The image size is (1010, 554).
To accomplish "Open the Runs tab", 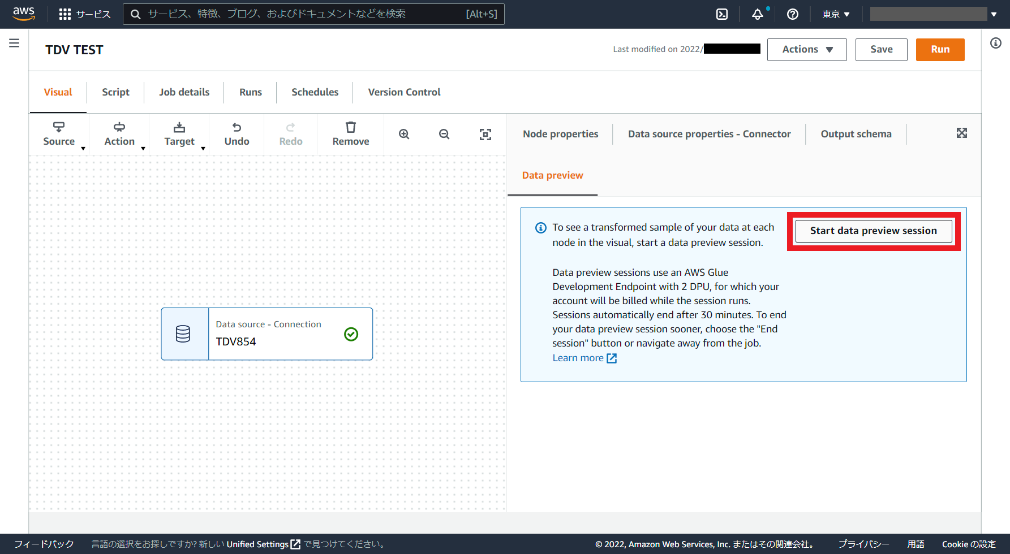I will (251, 92).
